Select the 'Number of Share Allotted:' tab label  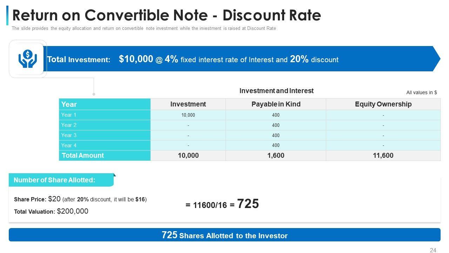coord(54,180)
